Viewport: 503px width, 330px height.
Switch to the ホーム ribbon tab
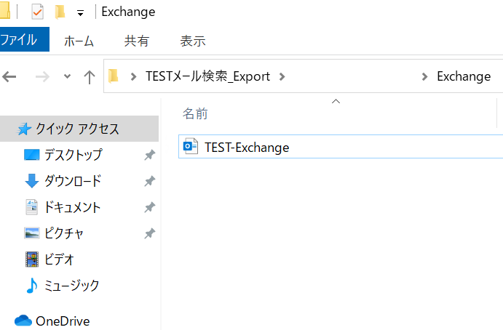79,41
